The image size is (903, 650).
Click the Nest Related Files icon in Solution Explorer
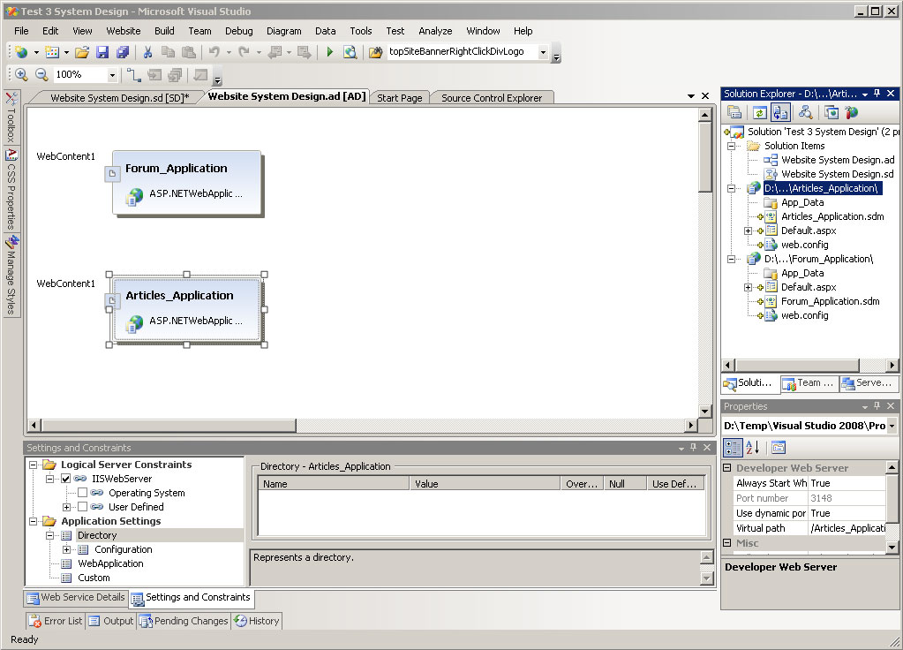780,112
